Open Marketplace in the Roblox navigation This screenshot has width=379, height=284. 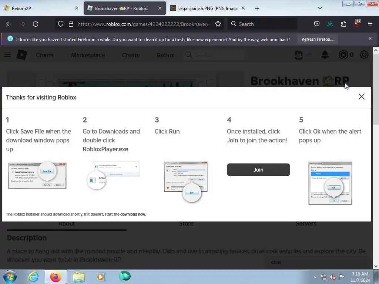pos(88,55)
